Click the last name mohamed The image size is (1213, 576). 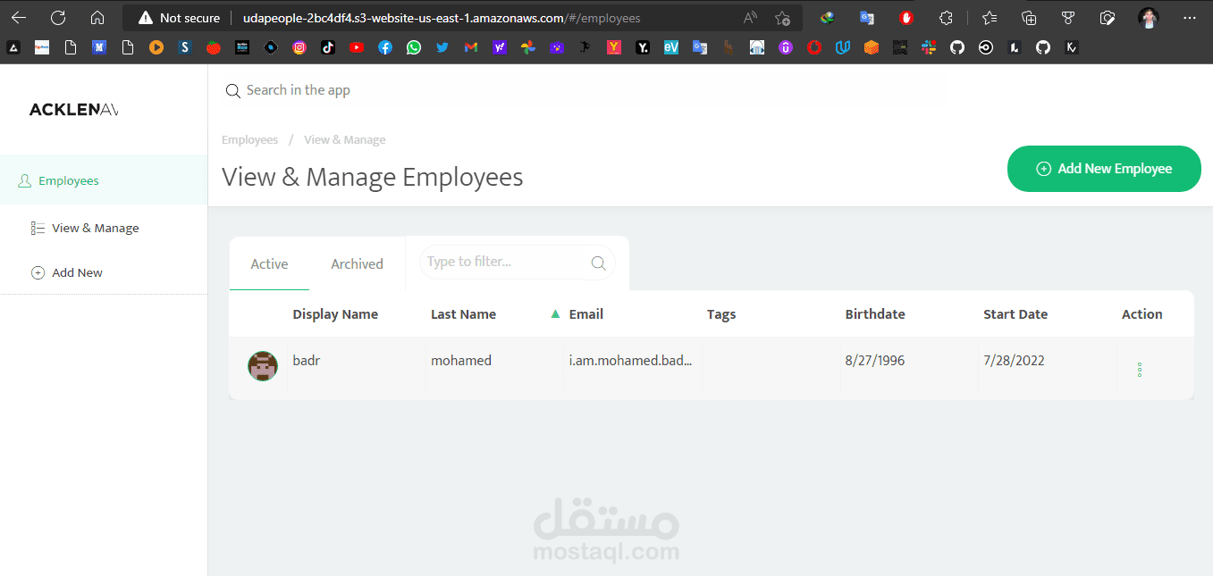click(461, 361)
